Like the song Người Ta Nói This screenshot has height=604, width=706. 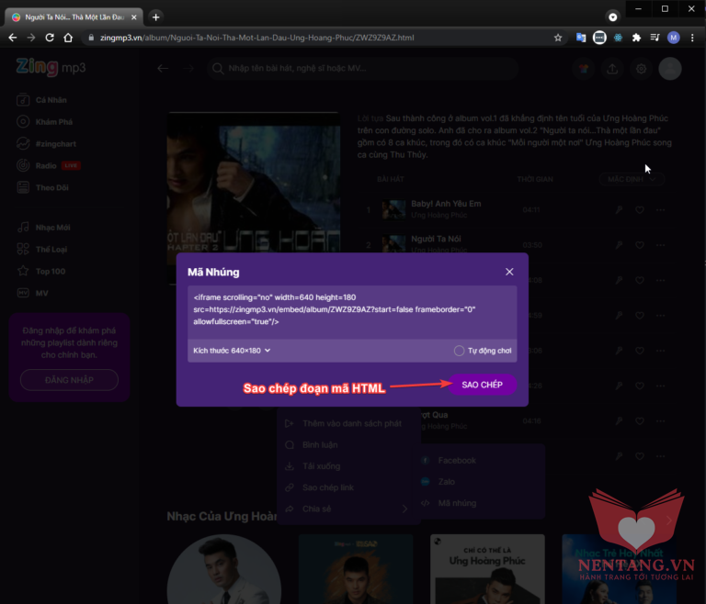(x=639, y=245)
